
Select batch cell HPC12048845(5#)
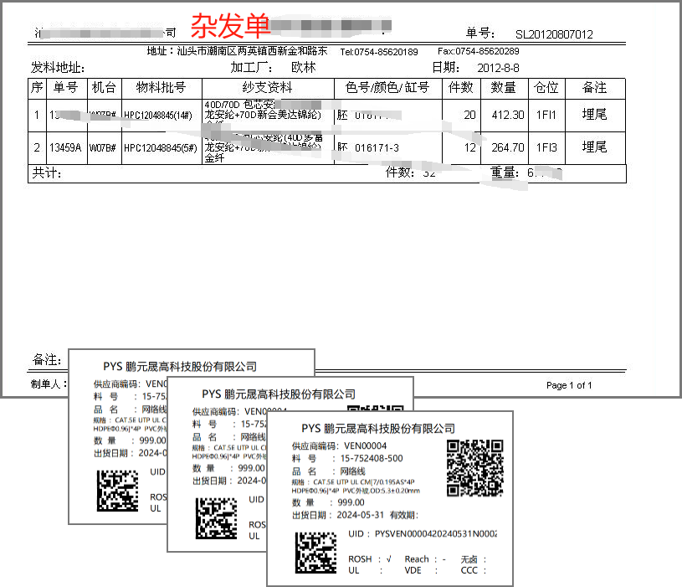click(162, 147)
